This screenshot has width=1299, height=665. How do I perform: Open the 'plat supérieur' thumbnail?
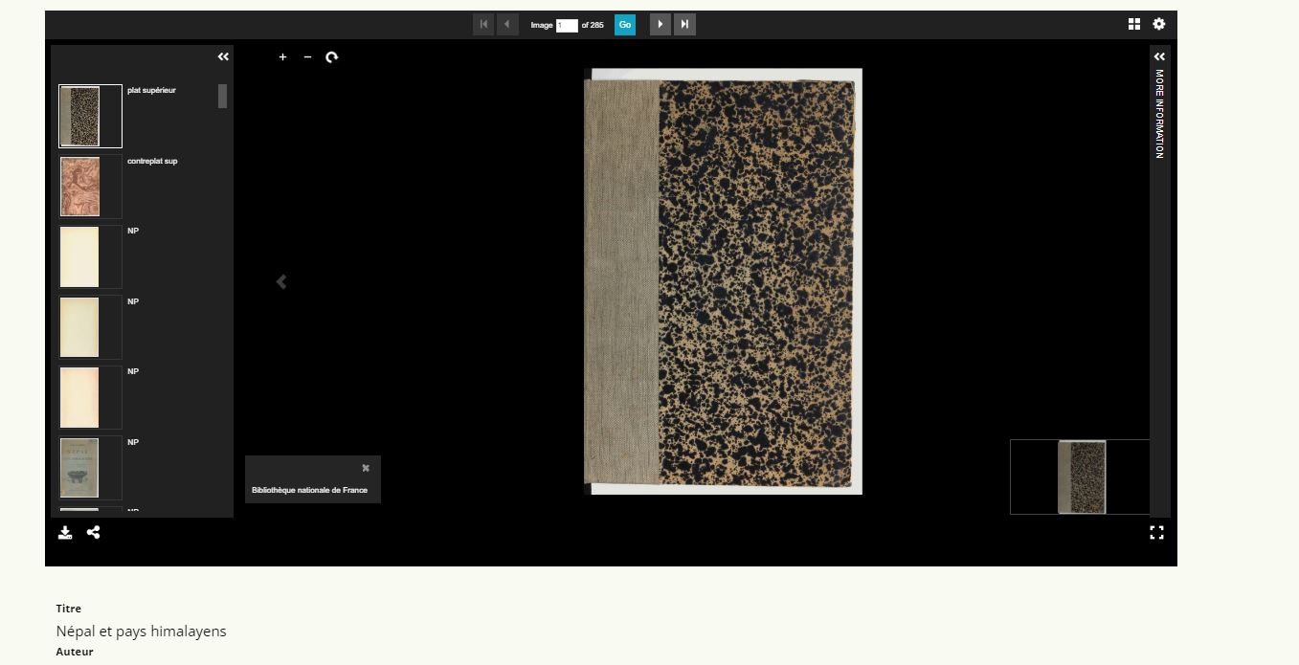click(x=80, y=117)
